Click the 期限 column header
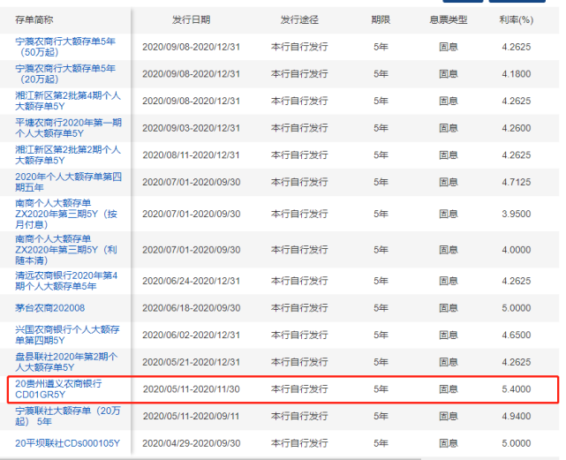 pos(381,19)
